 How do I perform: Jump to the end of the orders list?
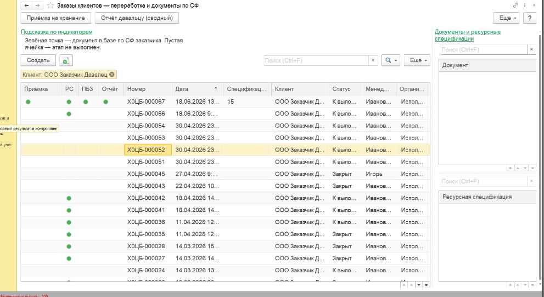tap(427, 285)
